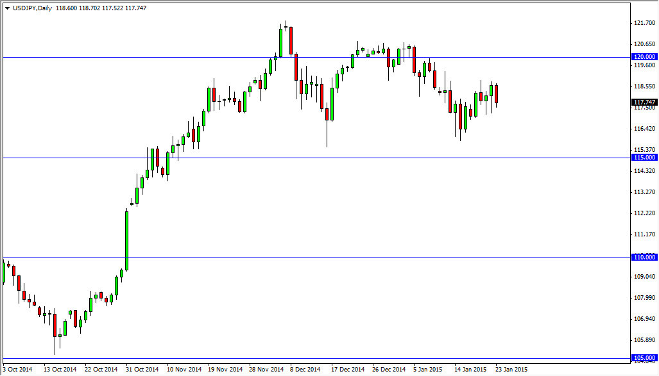Screen dimensions: 659x376
Task: Select the 110.000 horizontal line price label
Action: point(644,257)
